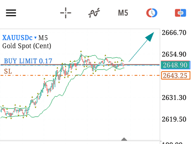Expand the gray triangle panel handle
Image resolution: width=195 pixels, height=144 pixels.
[x=124, y=139]
